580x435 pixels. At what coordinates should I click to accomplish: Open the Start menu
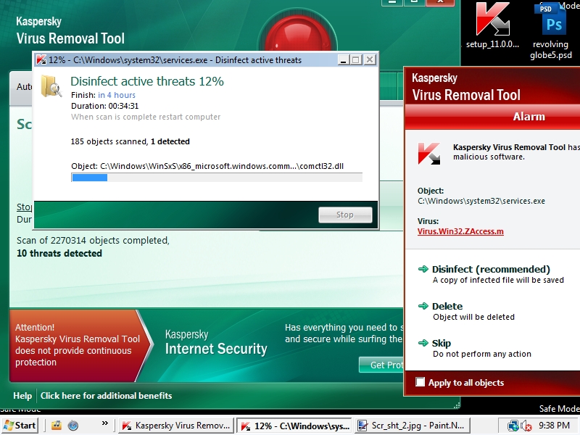click(20, 426)
